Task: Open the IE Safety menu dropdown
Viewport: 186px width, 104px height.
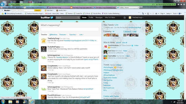Action: tap(169, 14)
